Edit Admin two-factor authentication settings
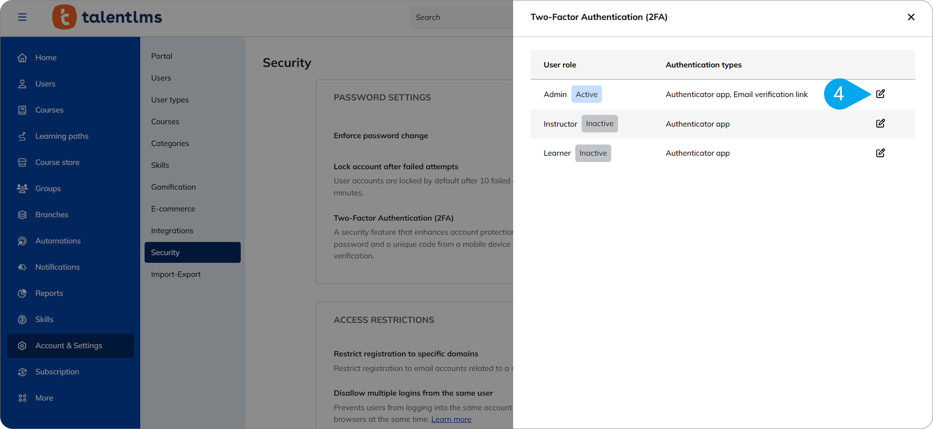 tap(880, 94)
